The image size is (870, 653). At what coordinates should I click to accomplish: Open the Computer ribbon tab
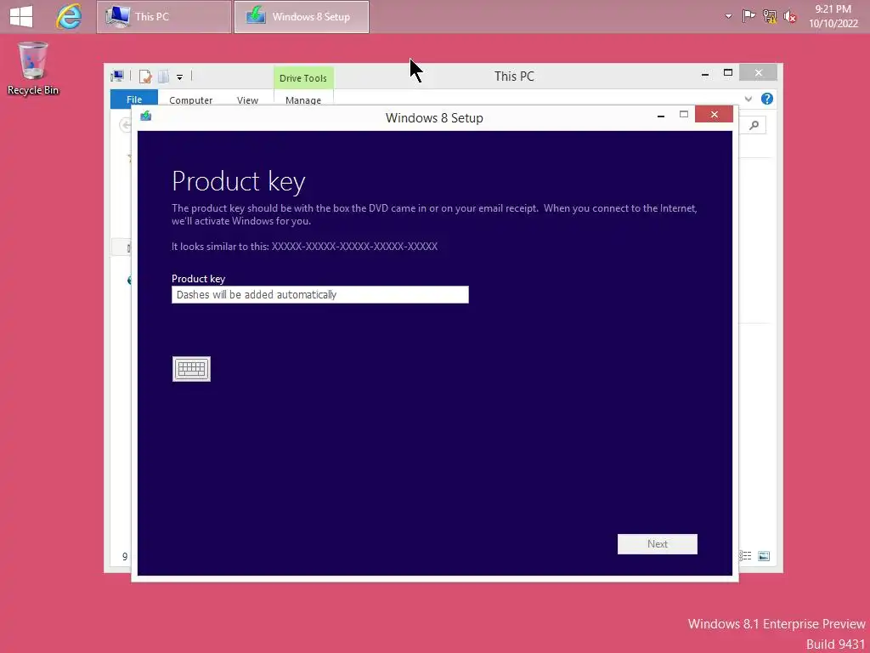(x=191, y=100)
